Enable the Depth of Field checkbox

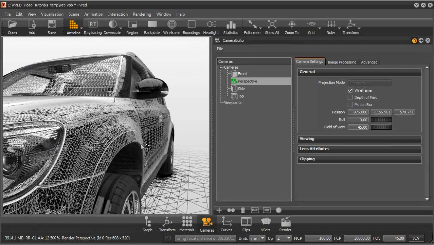click(x=350, y=97)
